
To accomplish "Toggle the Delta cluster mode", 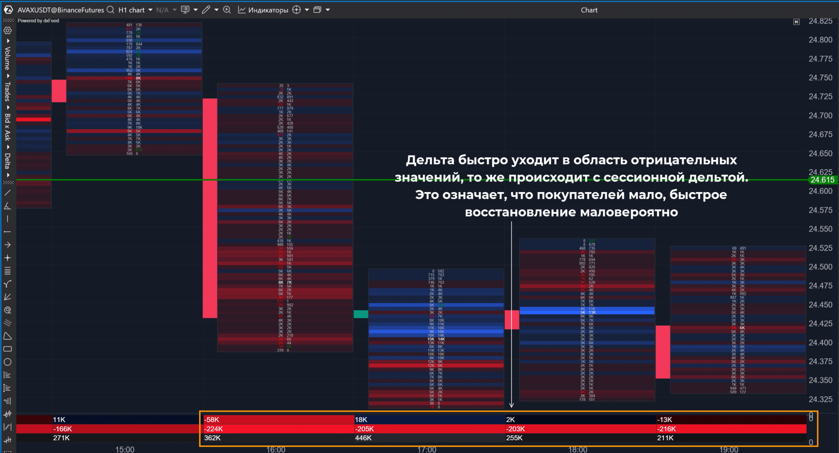I will pos(7,161).
